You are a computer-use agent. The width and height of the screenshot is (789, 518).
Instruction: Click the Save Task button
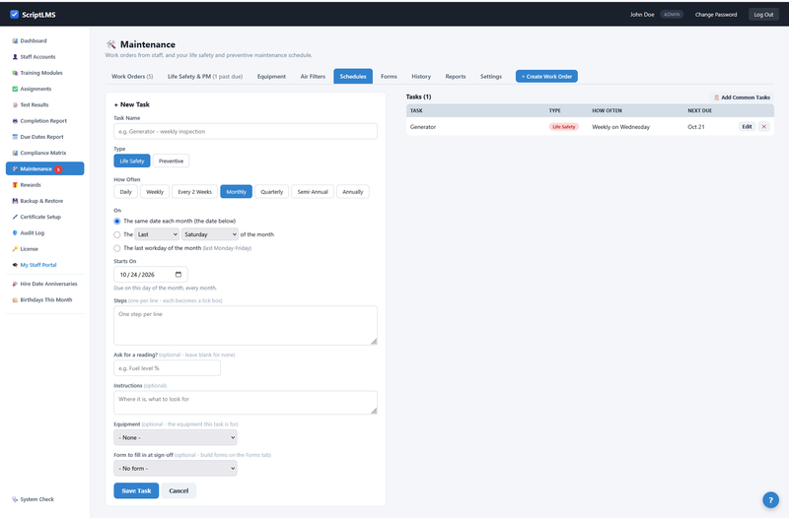[x=136, y=490]
